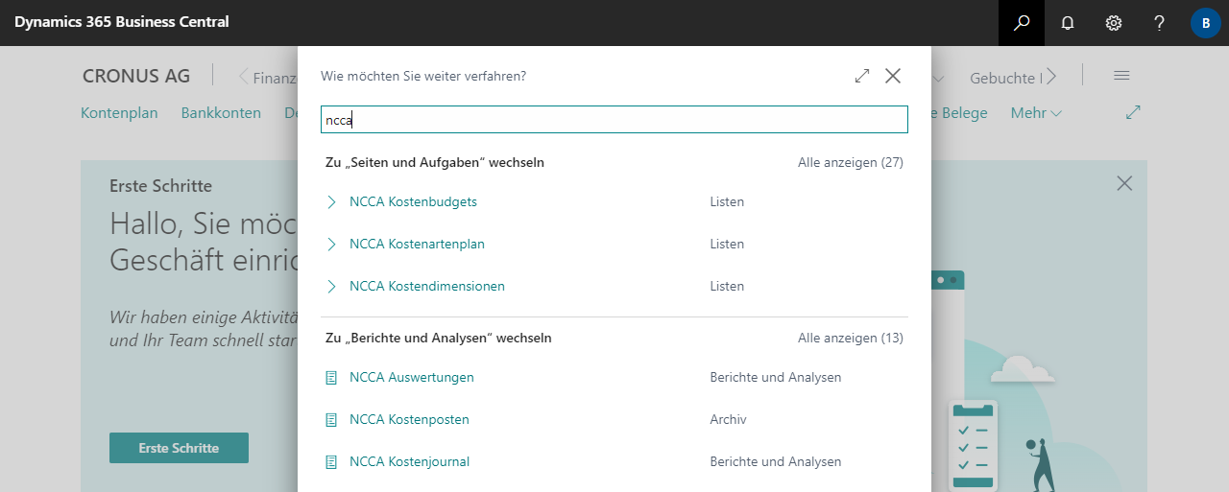
Task: Click the 'Zu Seiten und Aufgaben wechseln' heading
Action: click(x=435, y=162)
